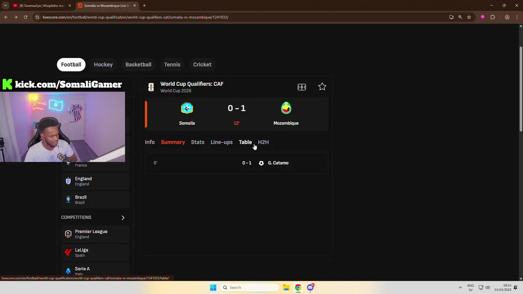This screenshot has width=523, height=294.
Task: Open the World Cup Qualifiers: CAF link
Action: pos(192,84)
